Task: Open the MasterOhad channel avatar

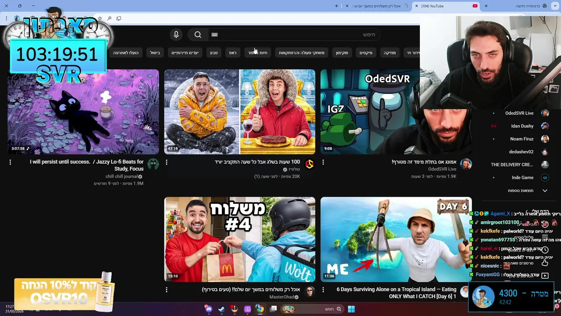Action: (309, 292)
